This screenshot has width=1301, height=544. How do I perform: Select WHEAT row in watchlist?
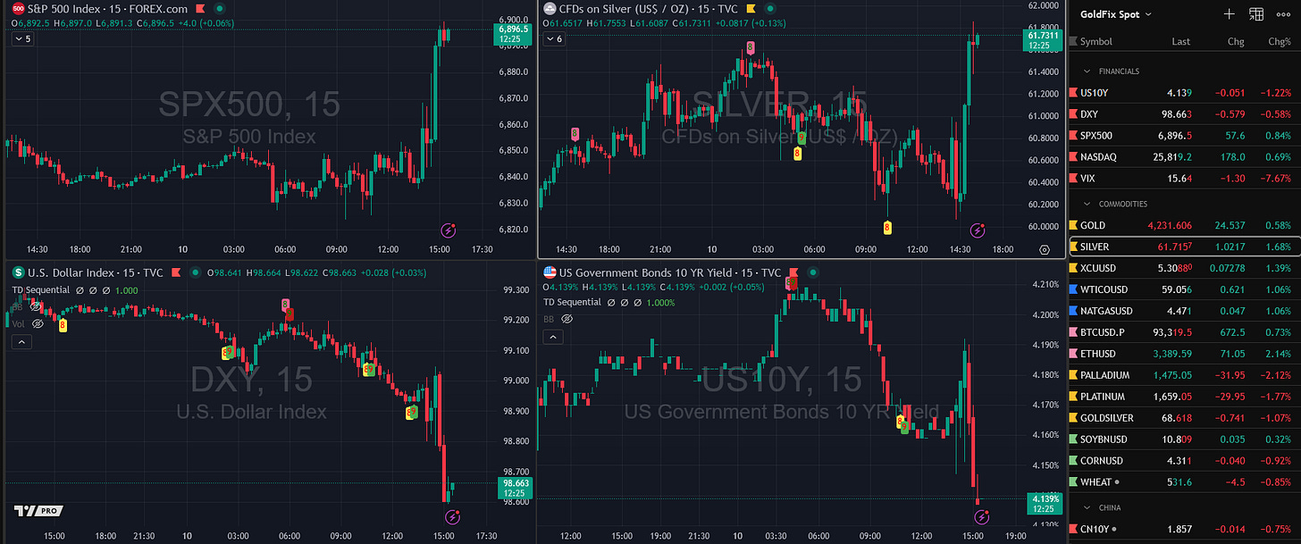(x=1184, y=482)
